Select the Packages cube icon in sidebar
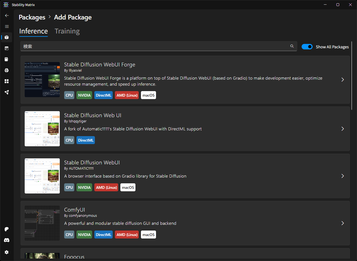Image resolution: width=357 pixels, height=261 pixels. pos(7,37)
